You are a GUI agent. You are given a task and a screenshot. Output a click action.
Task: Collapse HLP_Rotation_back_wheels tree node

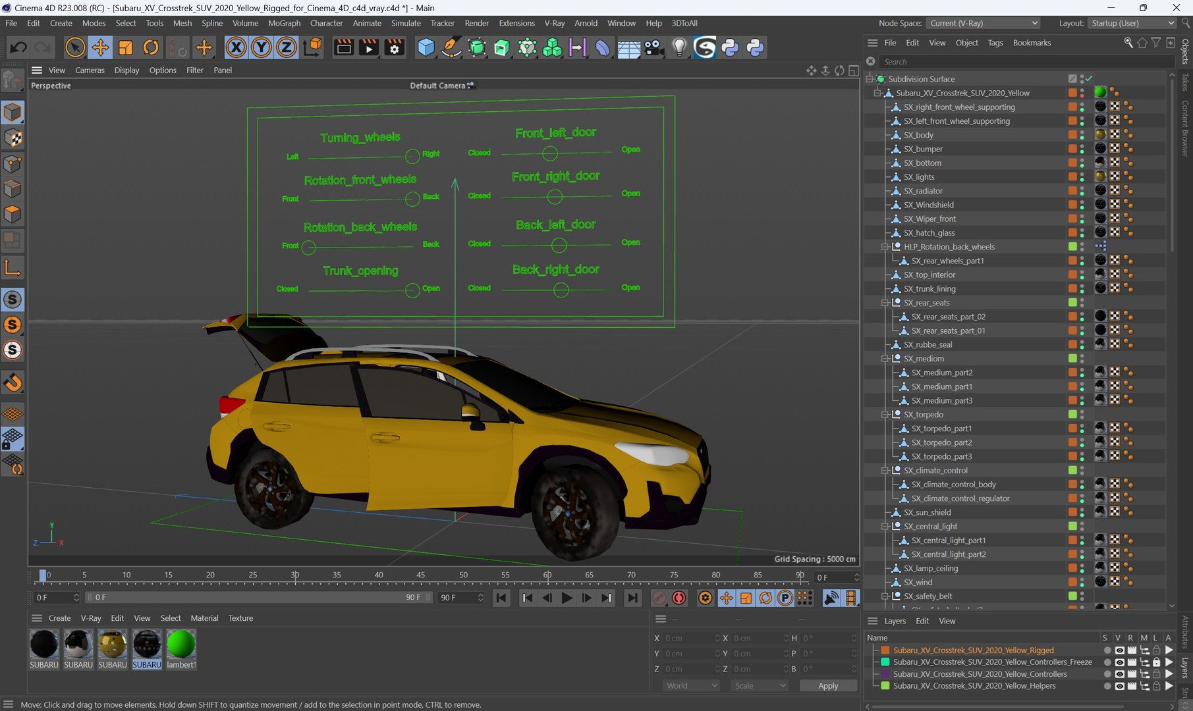point(885,247)
